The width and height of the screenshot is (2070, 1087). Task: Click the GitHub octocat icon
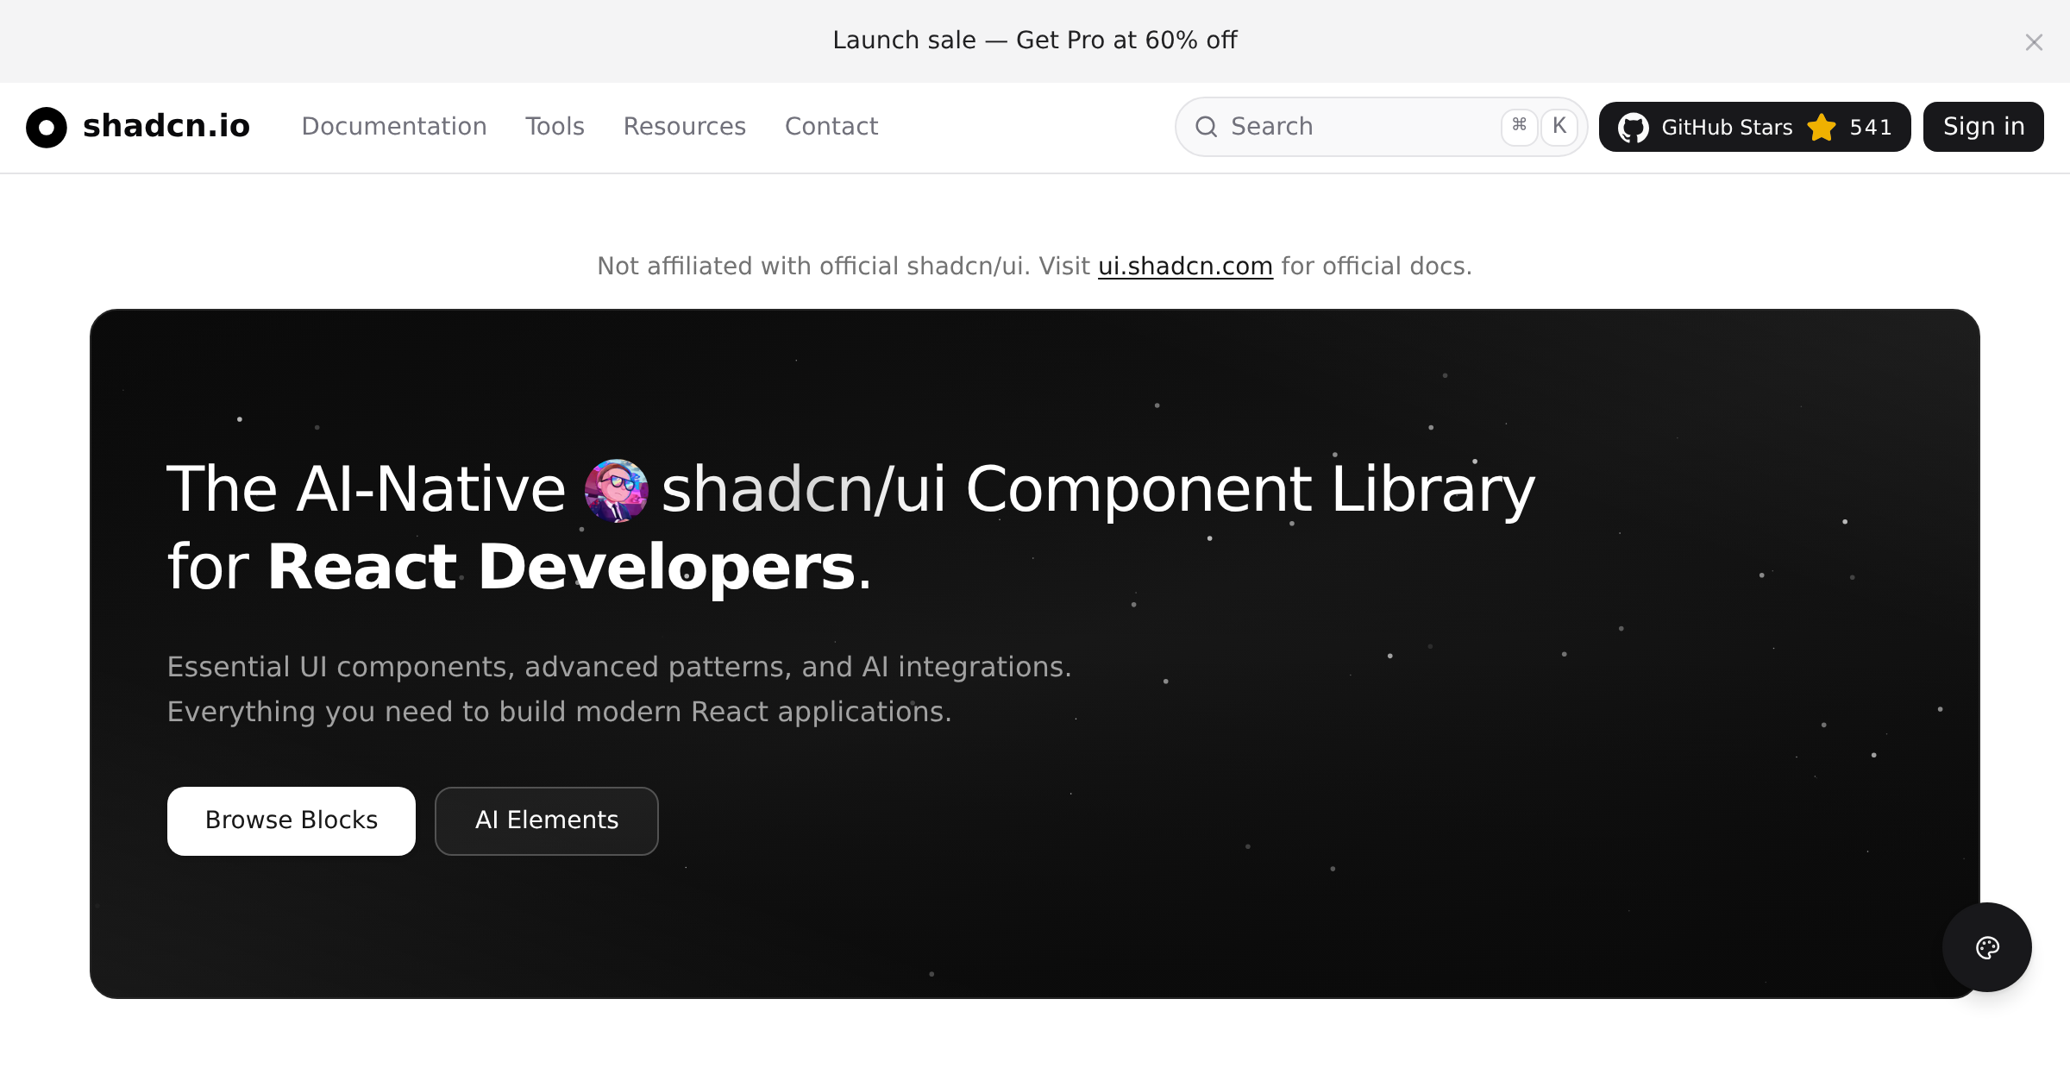(x=1633, y=128)
